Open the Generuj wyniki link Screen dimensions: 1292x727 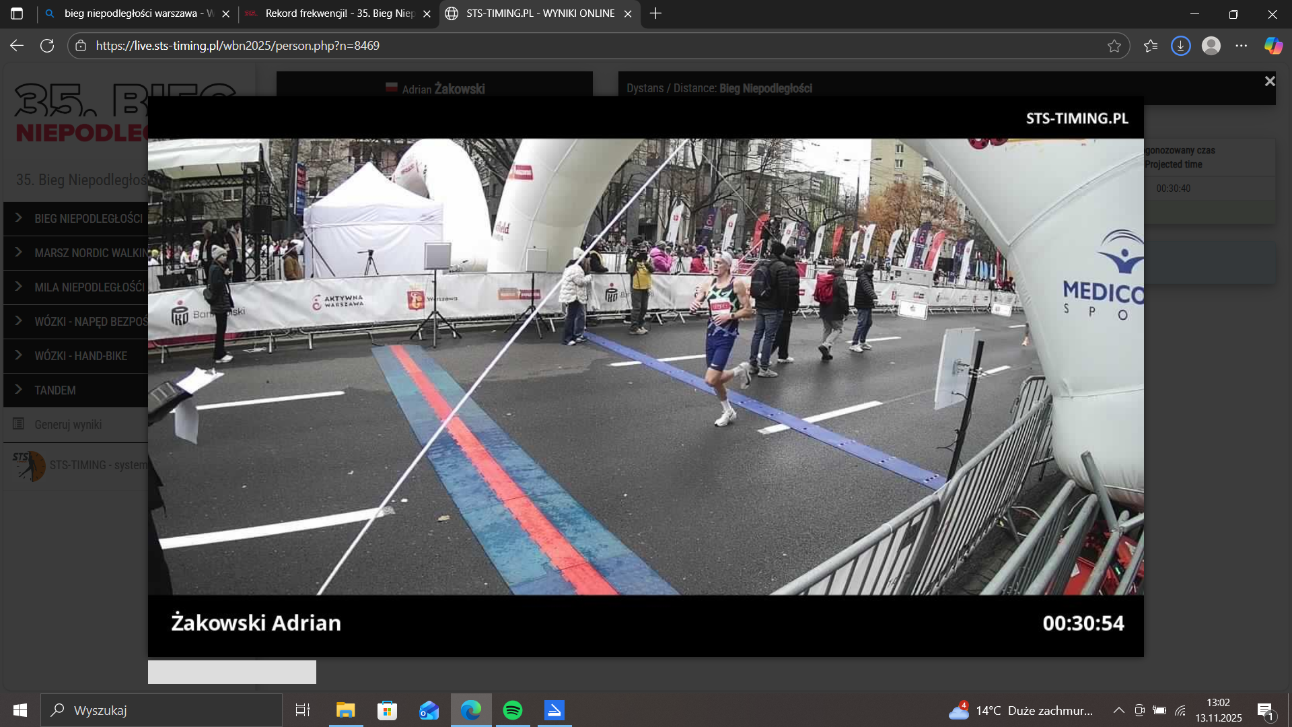click(x=68, y=425)
